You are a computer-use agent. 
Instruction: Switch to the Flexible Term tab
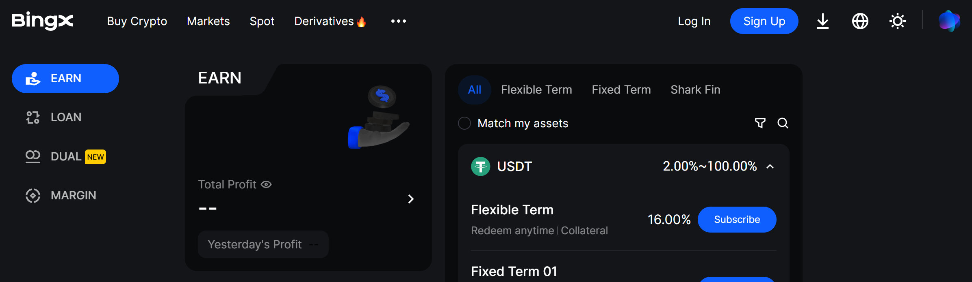point(536,90)
